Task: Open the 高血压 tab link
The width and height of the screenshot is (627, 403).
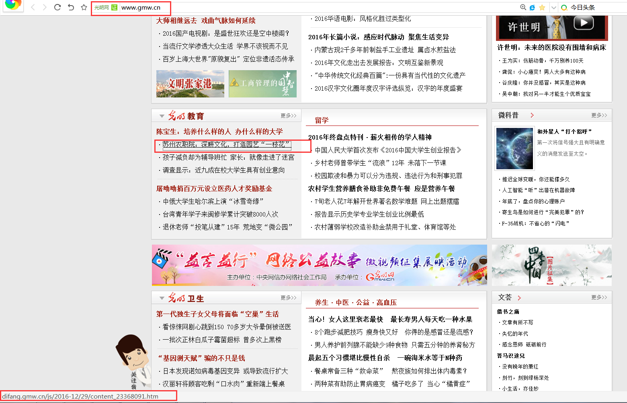Action: [387, 302]
